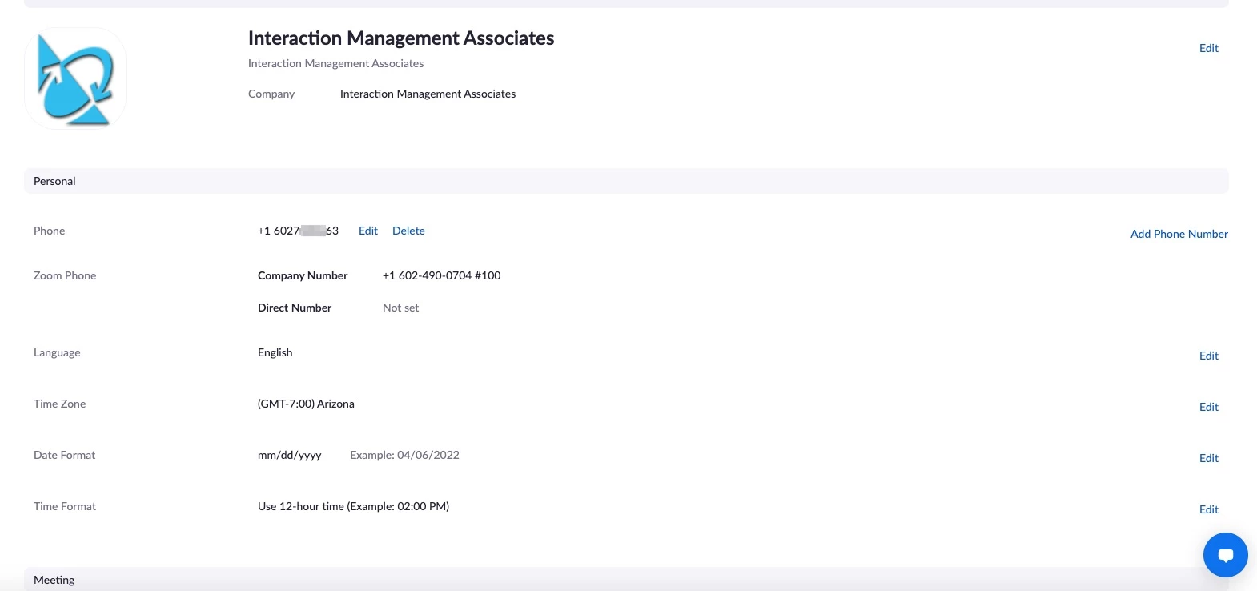Edit the profile name and company
The width and height of the screenshot is (1257, 591).
pyautogui.click(x=1208, y=48)
